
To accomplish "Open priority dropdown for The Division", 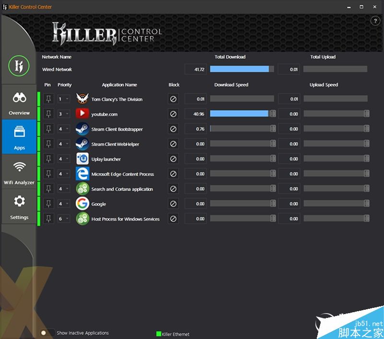I will [x=64, y=99].
